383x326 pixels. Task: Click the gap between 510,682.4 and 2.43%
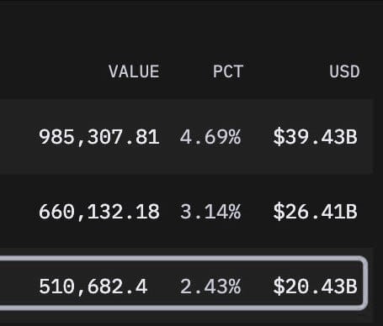pyautogui.click(x=164, y=287)
